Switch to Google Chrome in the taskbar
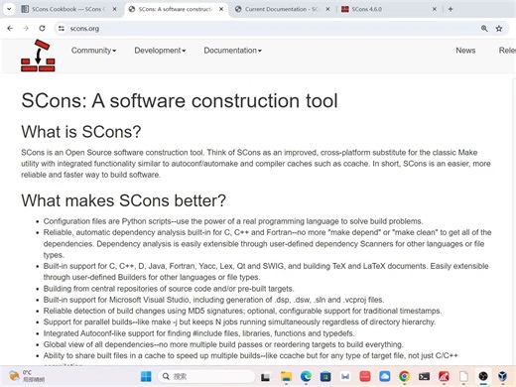516x387 pixels. tap(404, 376)
